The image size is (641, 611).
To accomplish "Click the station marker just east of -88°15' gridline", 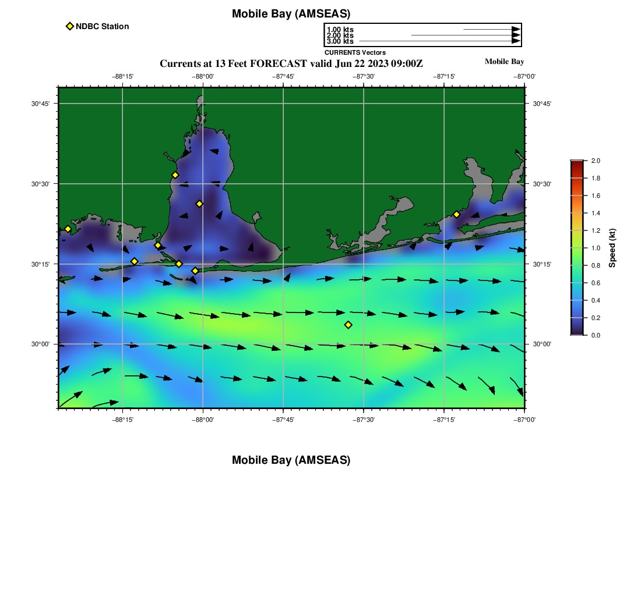I will 134,261.
